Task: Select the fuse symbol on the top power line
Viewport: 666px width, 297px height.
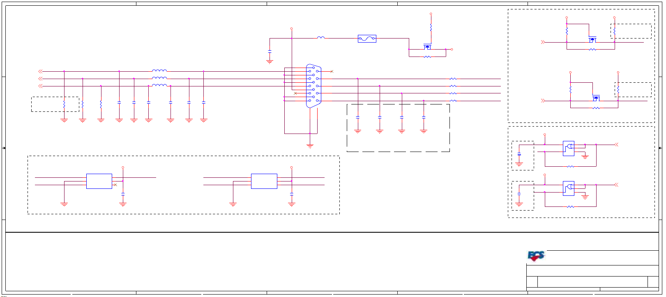Action: 367,39
